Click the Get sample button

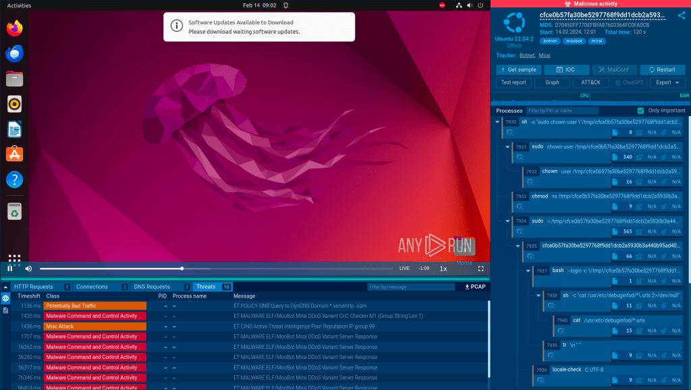pos(518,69)
